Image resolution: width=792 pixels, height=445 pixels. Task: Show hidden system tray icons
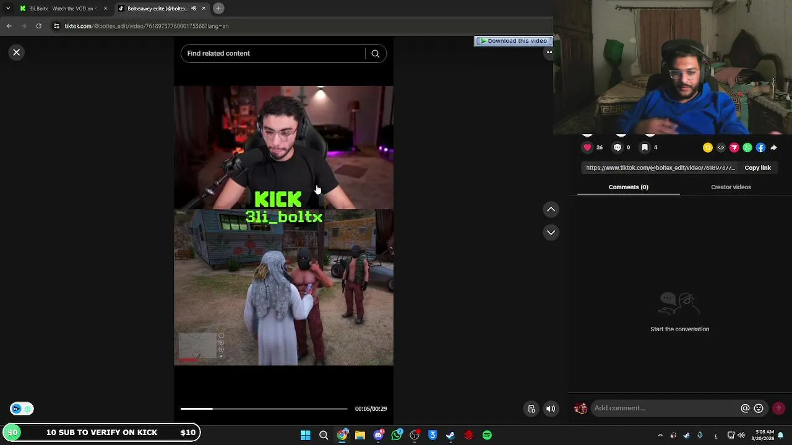coord(660,435)
